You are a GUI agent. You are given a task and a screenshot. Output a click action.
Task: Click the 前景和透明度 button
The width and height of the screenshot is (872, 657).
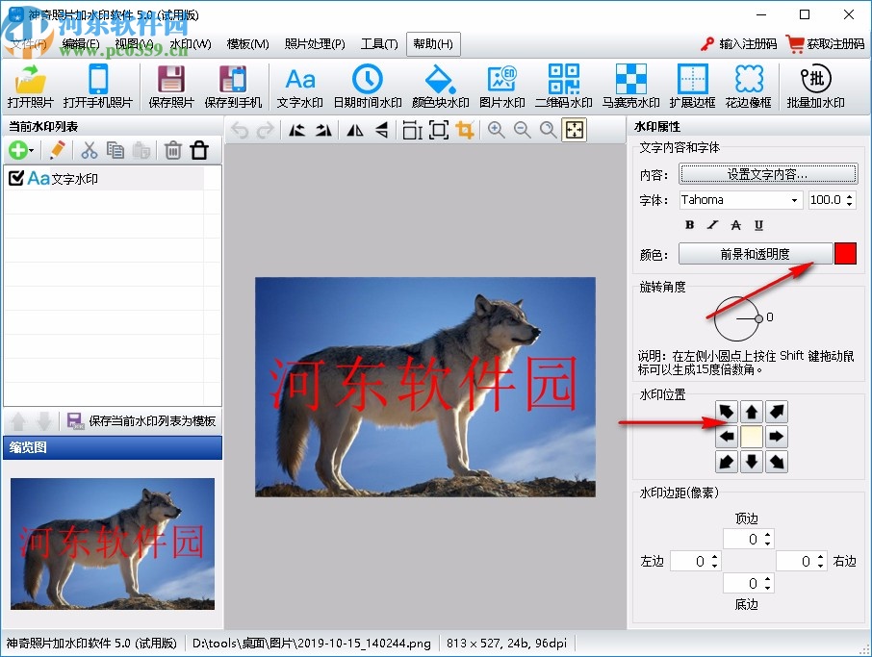point(756,254)
